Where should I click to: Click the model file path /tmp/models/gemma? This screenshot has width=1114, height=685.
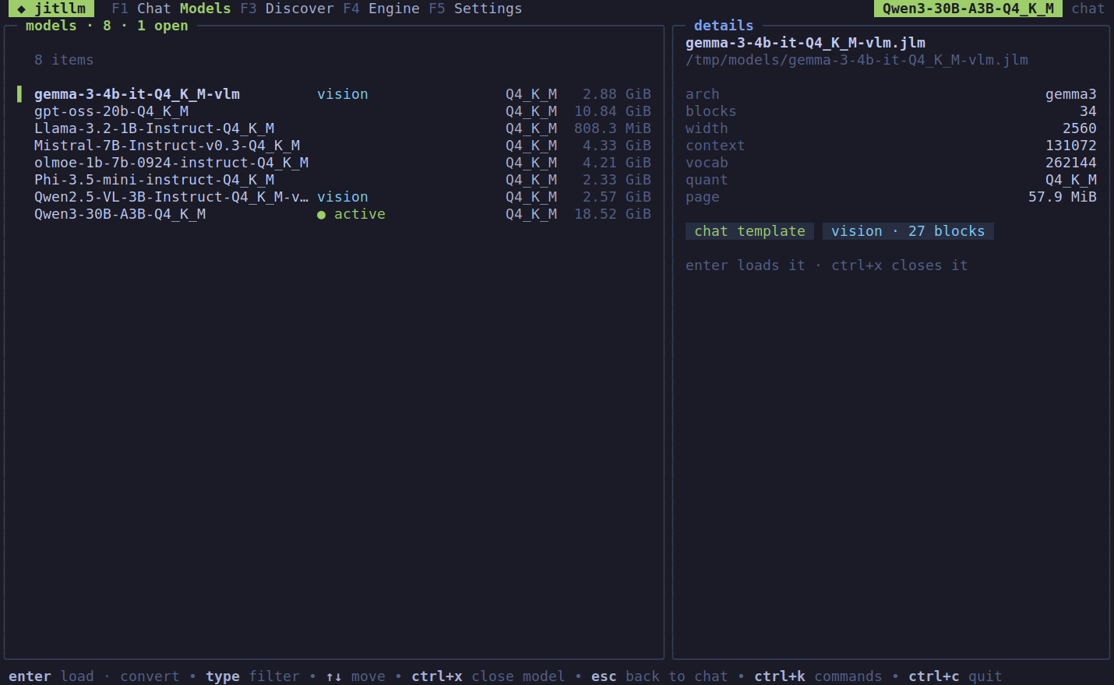(857, 60)
